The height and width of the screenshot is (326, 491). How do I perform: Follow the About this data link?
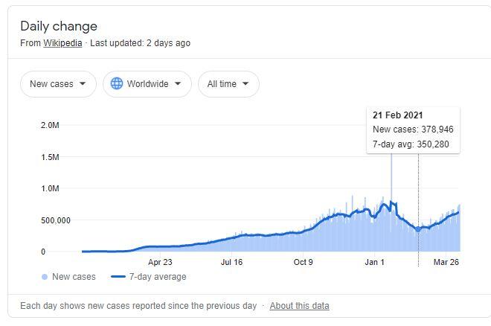[x=299, y=306]
